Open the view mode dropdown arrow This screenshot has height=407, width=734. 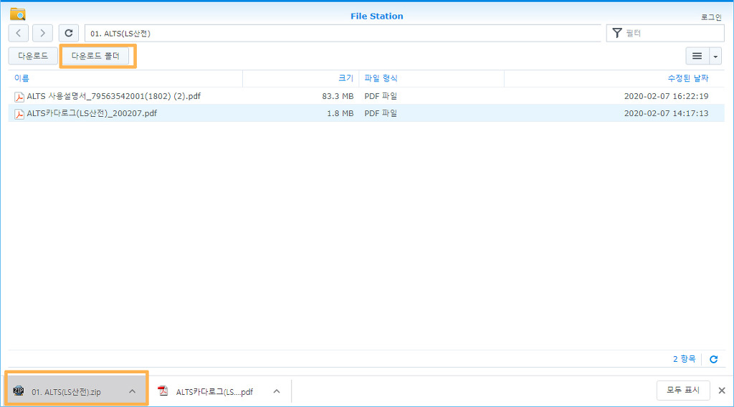point(715,56)
